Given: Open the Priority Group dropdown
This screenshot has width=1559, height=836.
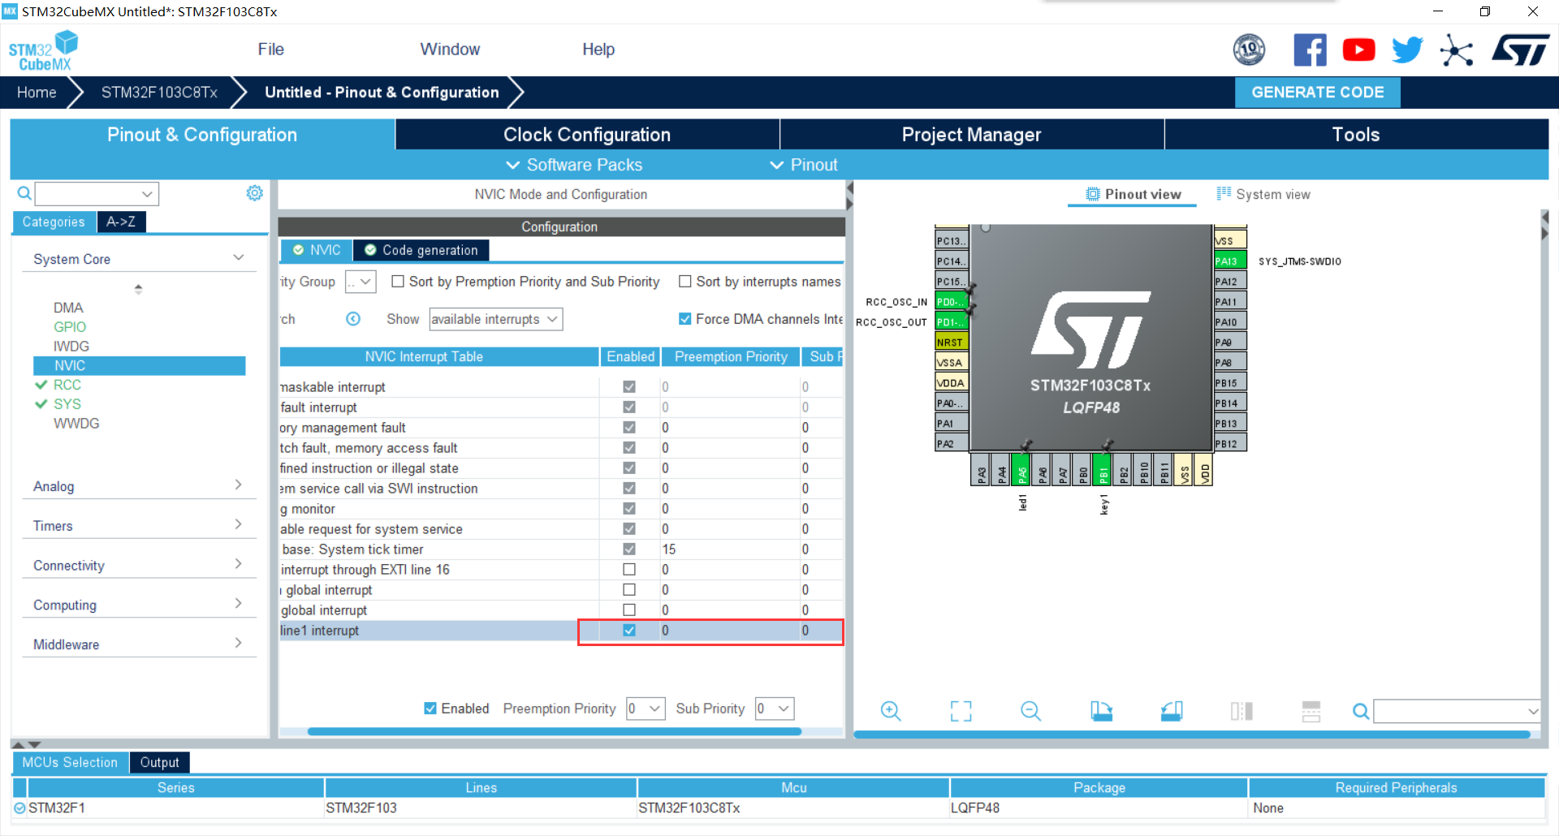Looking at the screenshot, I should [361, 282].
